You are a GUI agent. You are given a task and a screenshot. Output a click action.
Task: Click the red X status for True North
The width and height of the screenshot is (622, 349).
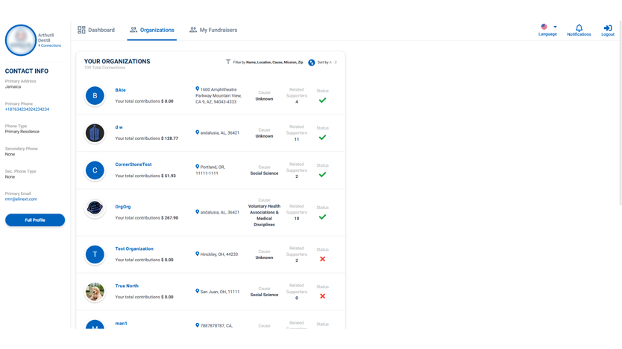click(x=322, y=296)
